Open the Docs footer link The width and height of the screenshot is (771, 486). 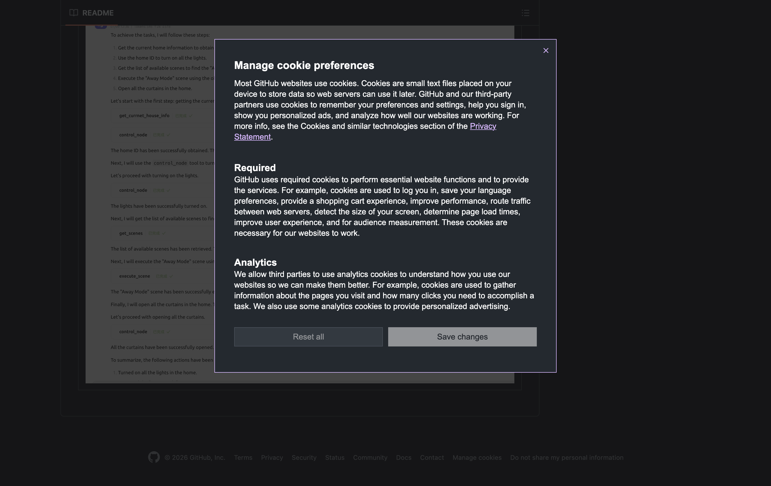403,457
